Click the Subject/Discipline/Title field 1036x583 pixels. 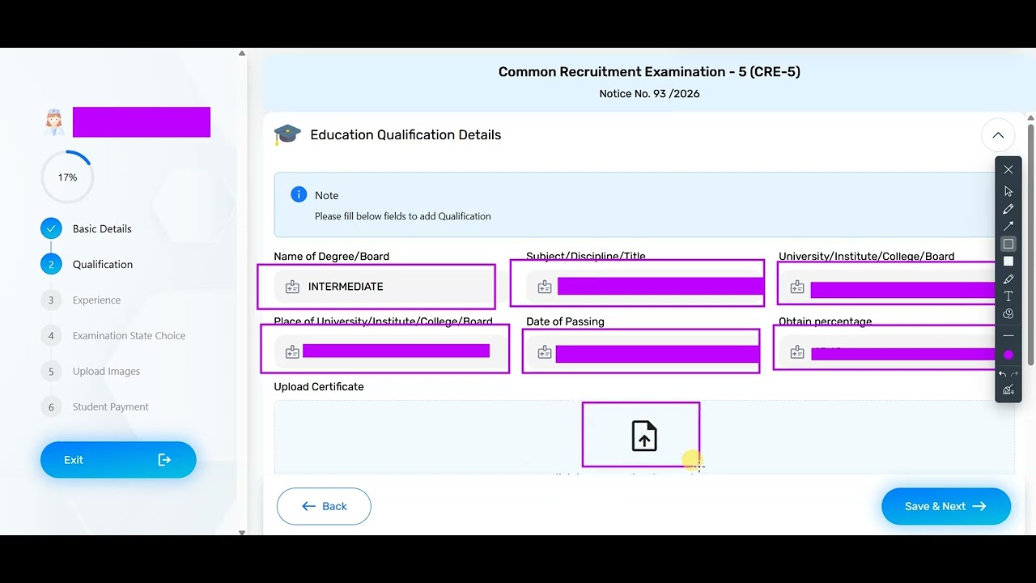pyautogui.click(x=644, y=287)
